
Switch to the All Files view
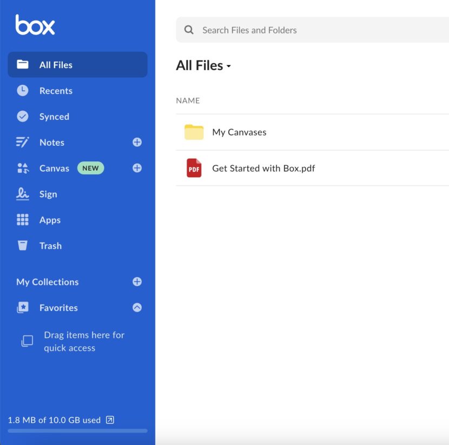(x=56, y=65)
